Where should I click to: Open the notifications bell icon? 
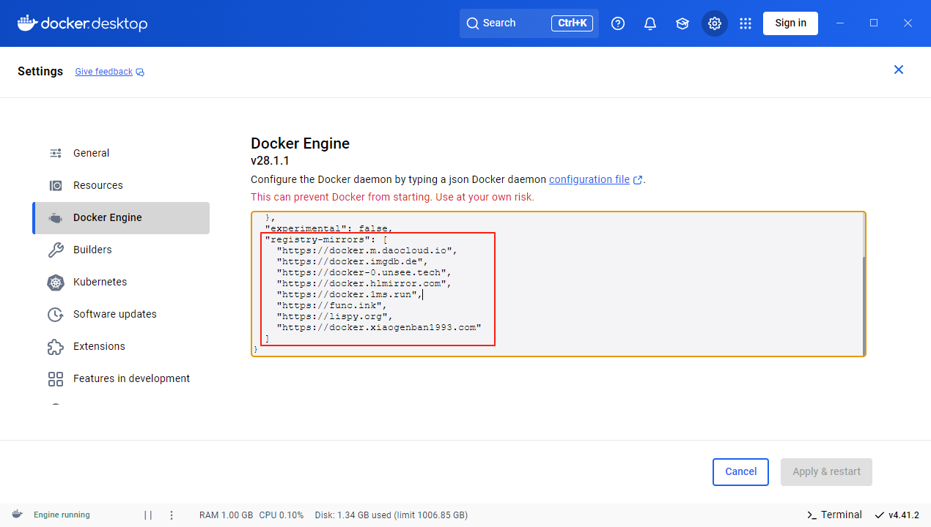650,23
